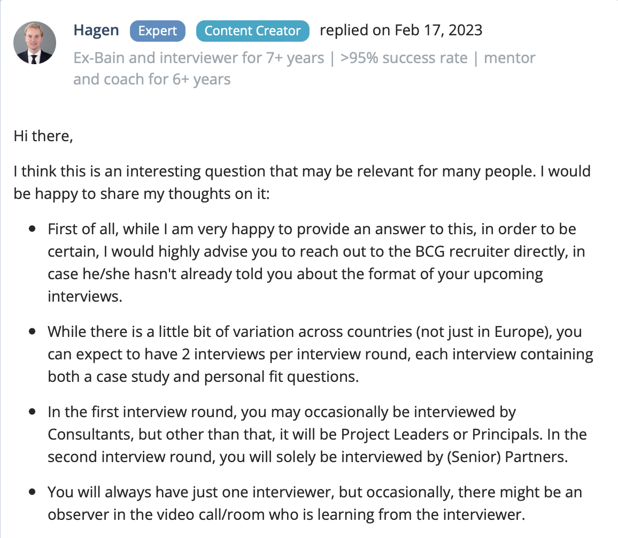
Task: Click the 'both a case study and personal fit questions' line
Action: pos(203,377)
